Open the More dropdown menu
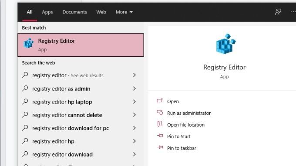 (x=124, y=12)
